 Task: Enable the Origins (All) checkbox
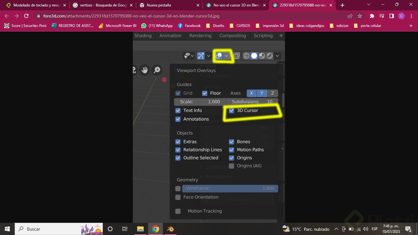pyautogui.click(x=232, y=166)
